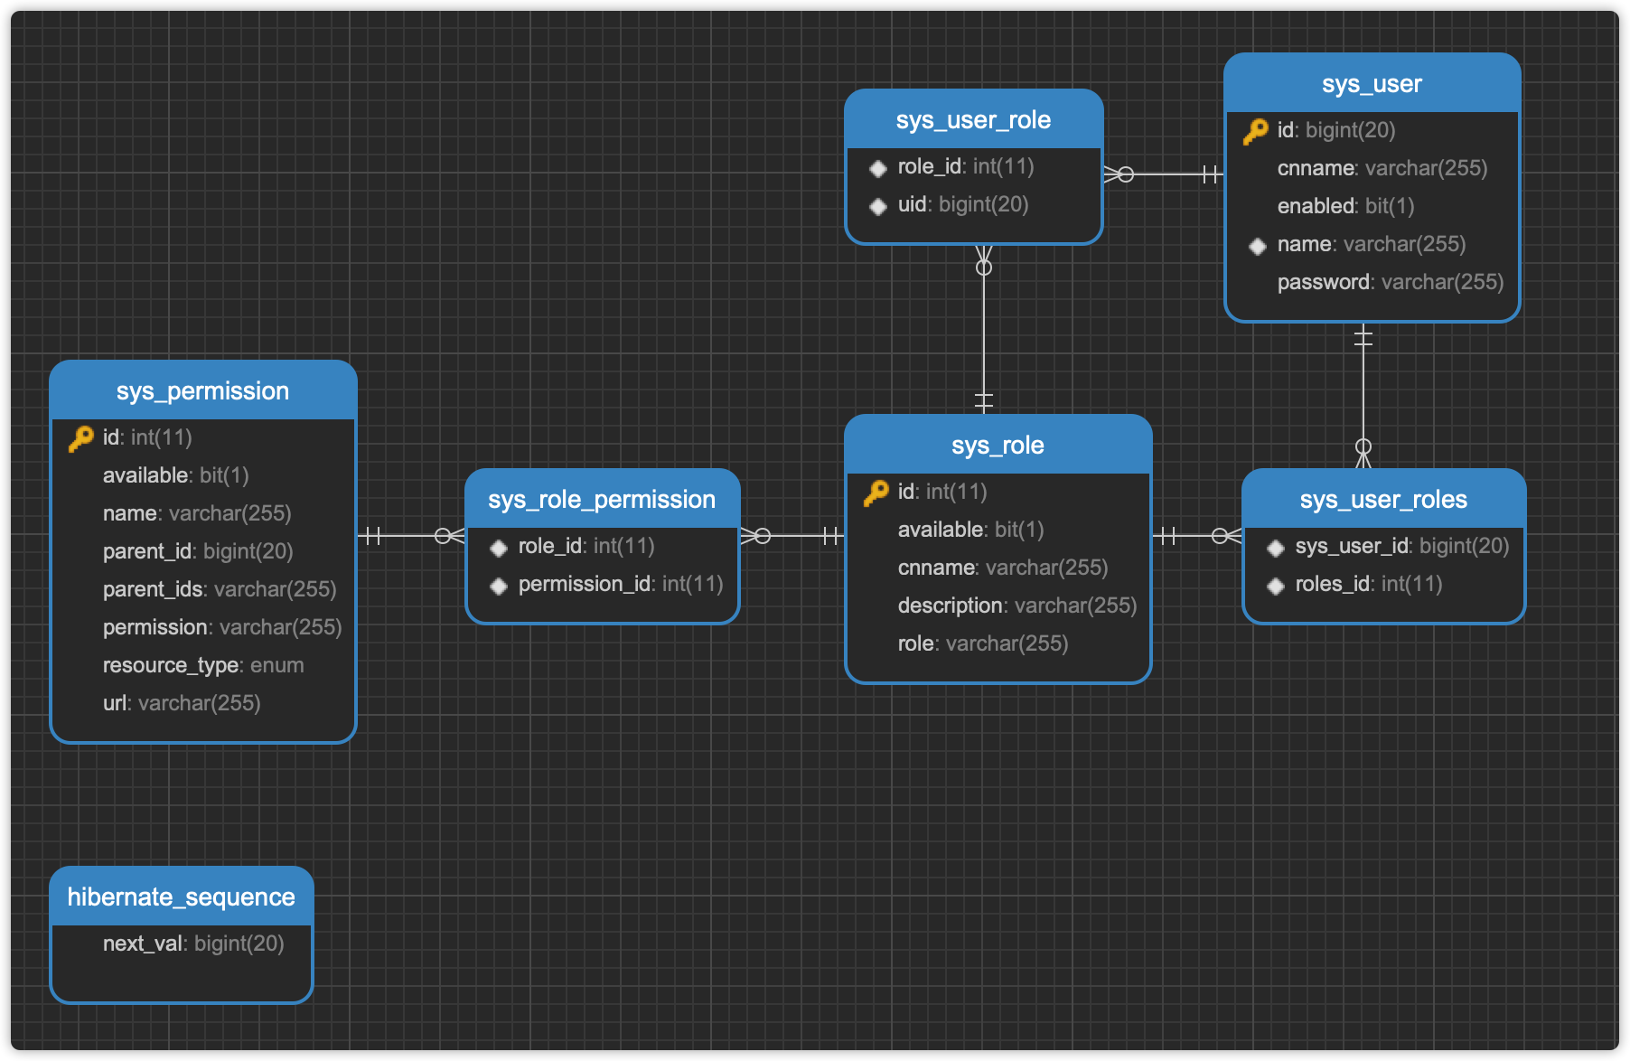Click diamond icon beside name in sys_user

pyautogui.click(x=1258, y=246)
